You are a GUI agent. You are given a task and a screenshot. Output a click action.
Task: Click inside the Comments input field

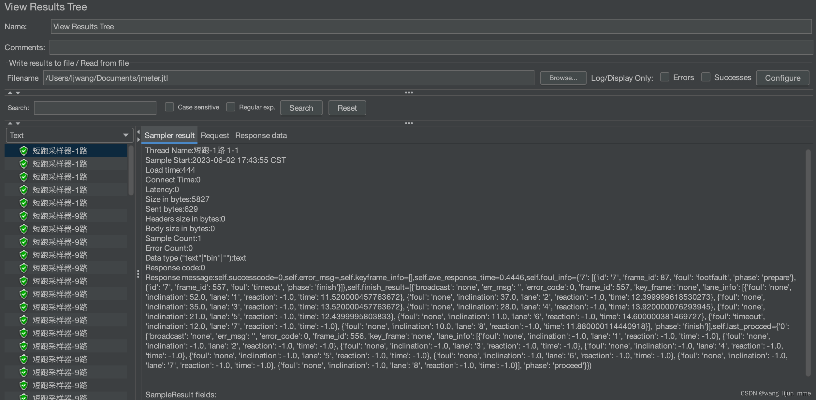(391, 47)
